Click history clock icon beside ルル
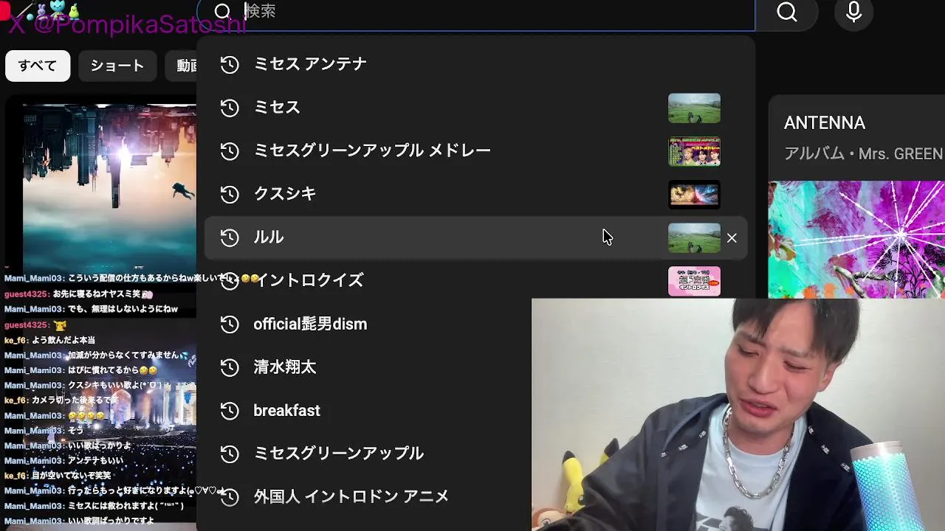 tap(230, 237)
